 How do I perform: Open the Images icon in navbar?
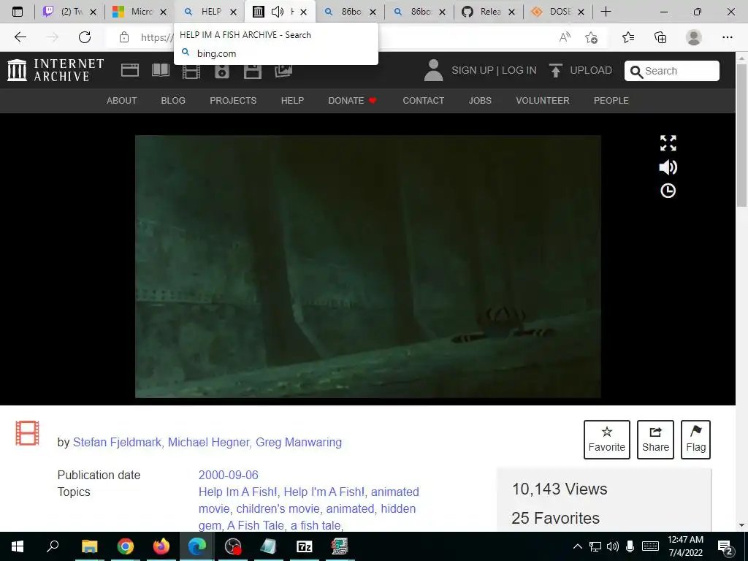283,71
